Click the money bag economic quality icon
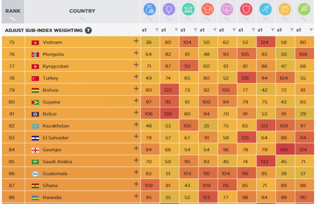316x204 pixels. pos(150,9)
